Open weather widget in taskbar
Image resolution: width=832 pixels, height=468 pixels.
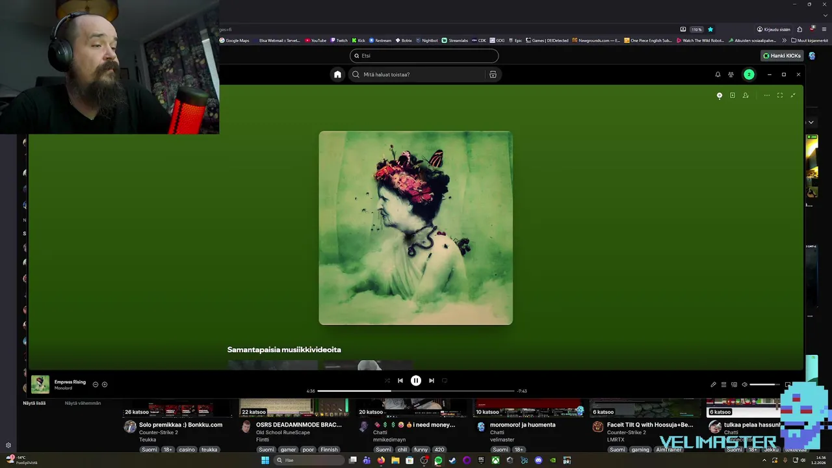click(21, 460)
